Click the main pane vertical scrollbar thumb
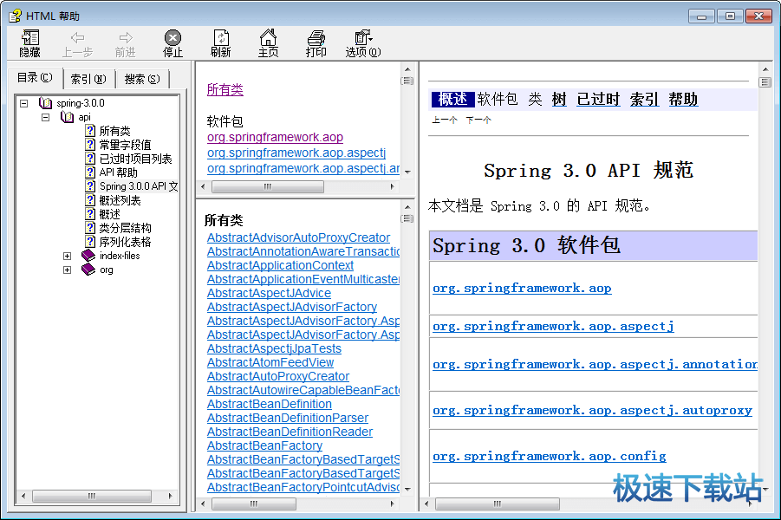This screenshot has height=520, width=781. coord(765,82)
